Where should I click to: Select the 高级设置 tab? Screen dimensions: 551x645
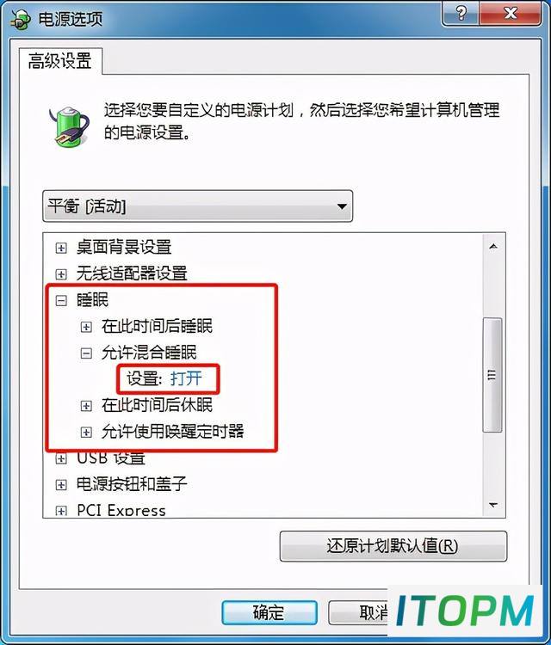(60, 61)
